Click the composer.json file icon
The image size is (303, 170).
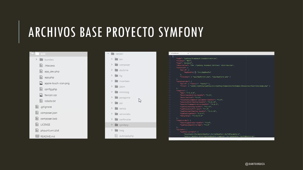pyautogui.click(x=37, y=112)
